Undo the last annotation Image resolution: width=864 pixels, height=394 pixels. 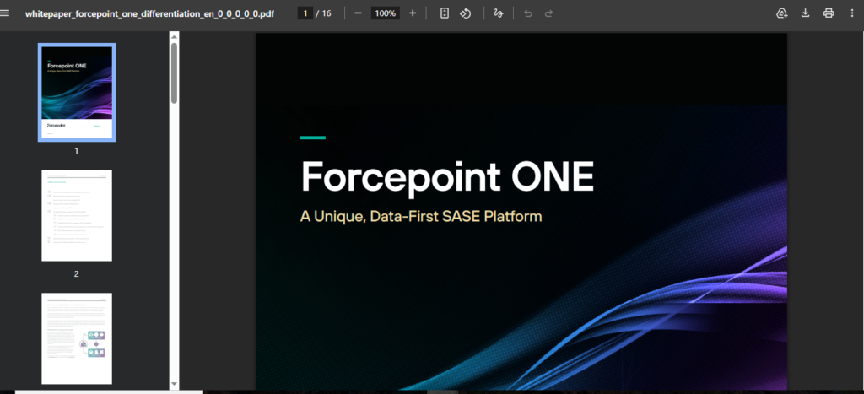pos(528,13)
